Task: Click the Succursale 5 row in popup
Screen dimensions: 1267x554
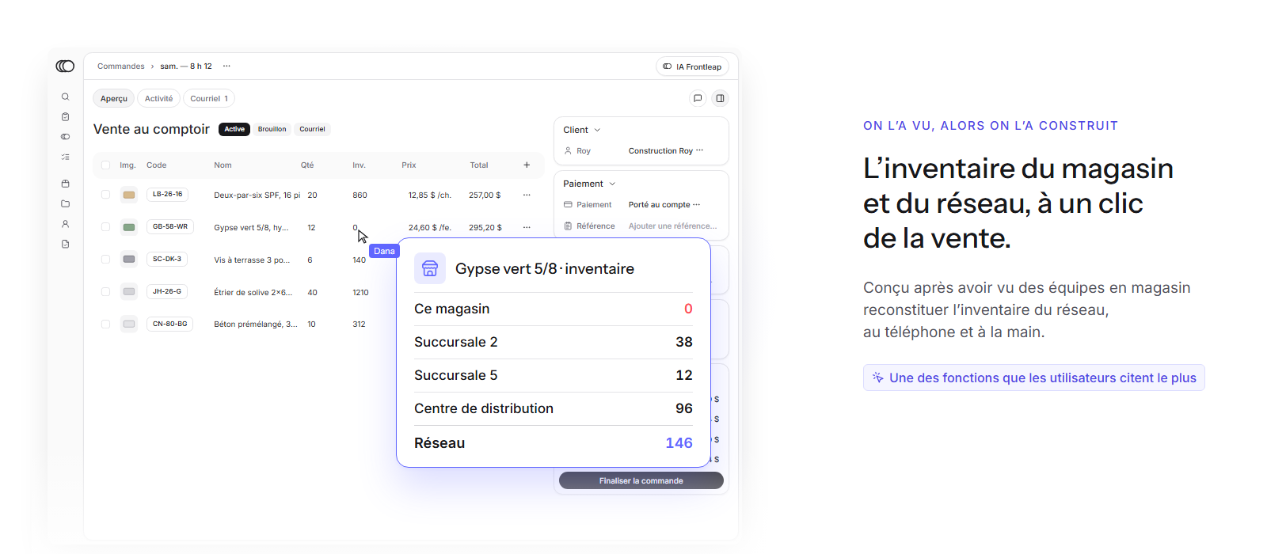Action: pyautogui.click(x=554, y=375)
